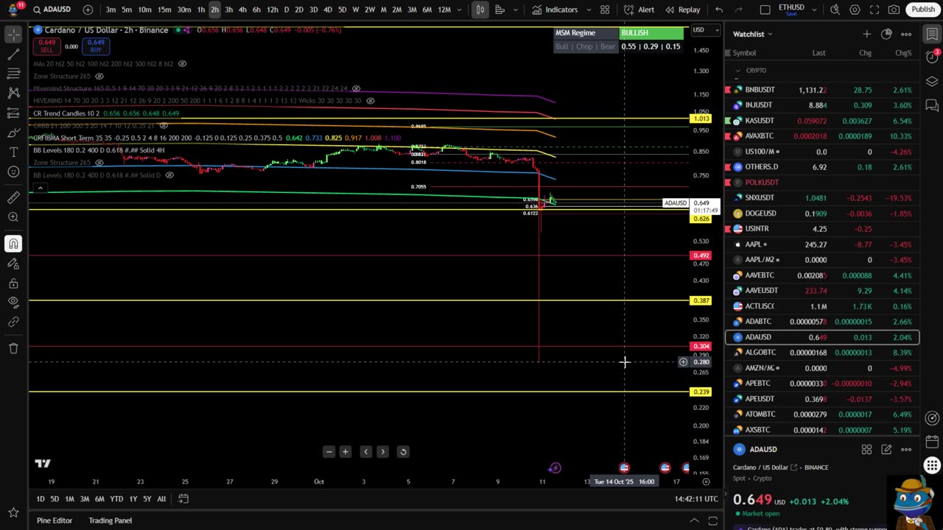Viewport: 943px width, 530px height.
Task: Open the chart patterns tool group
Action: (13, 93)
